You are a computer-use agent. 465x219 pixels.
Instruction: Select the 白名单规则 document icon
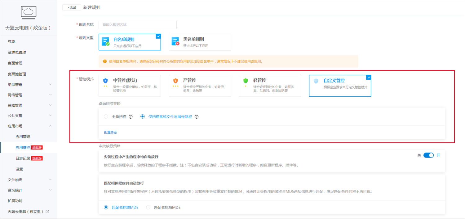click(x=105, y=42)
